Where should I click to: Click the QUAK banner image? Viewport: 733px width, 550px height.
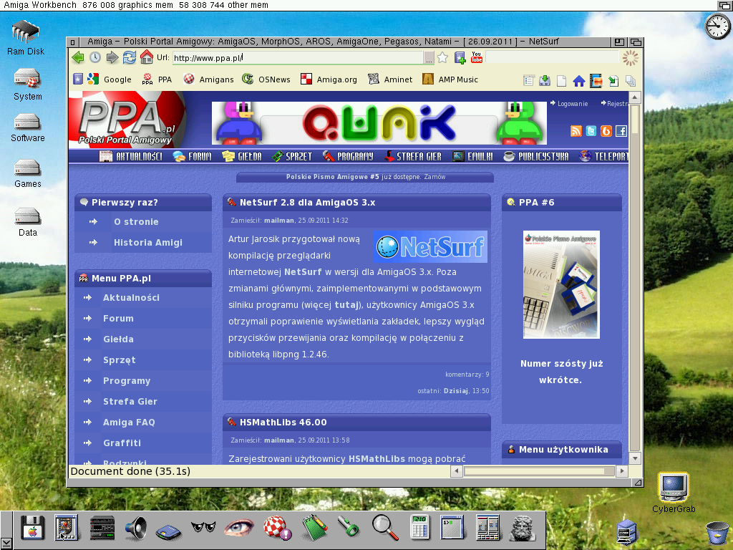coord(379,123)
